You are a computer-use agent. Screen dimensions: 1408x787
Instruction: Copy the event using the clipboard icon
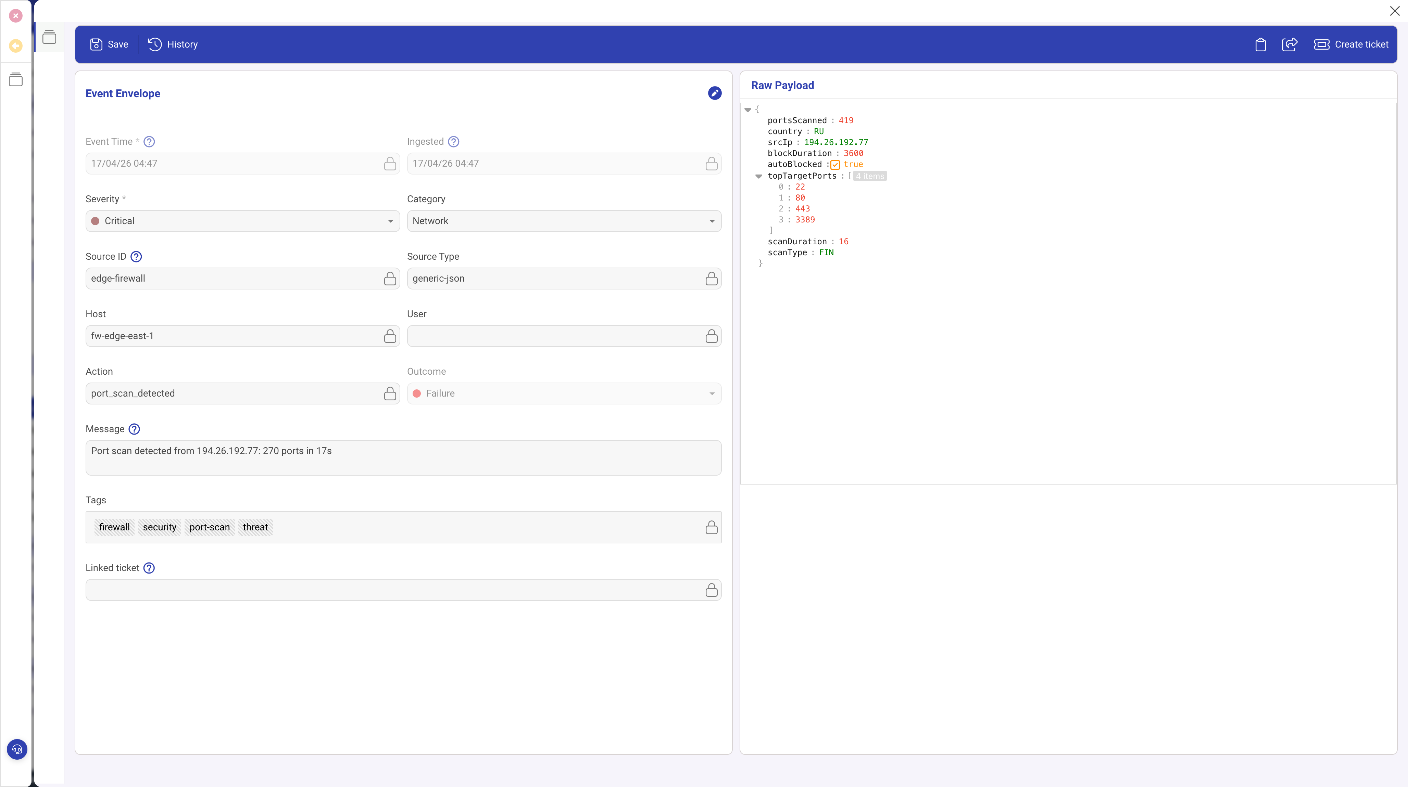1260,44
